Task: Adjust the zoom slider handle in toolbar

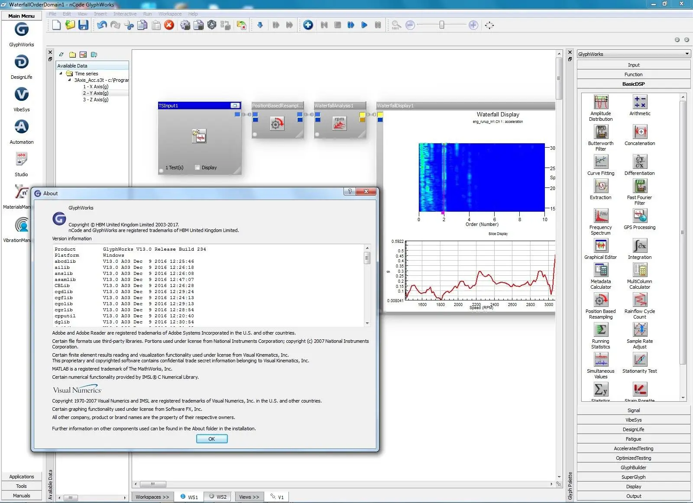Action: [x=441, y=25]
